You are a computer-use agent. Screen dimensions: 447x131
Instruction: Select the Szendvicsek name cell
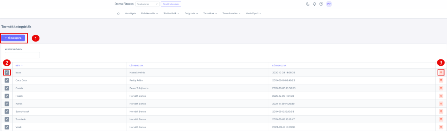pyautogui.click(x=69, y=111)
